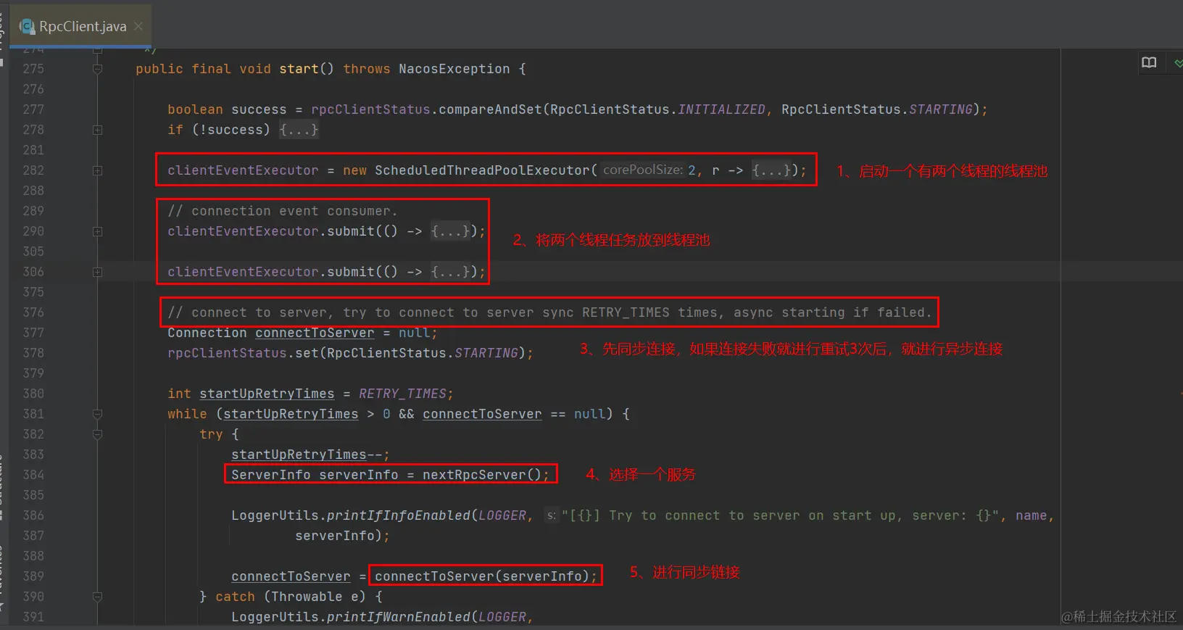The image size is (1183, 630).
Task: Click the start method name on line 275
Action: click(299, 69)
